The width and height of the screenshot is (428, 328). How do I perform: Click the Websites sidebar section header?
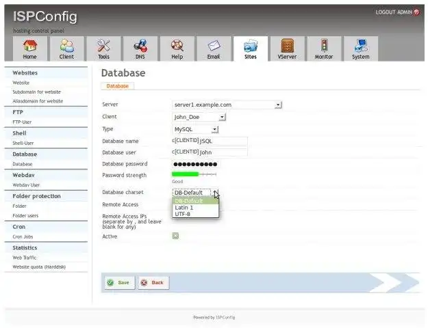pos(46,72)
